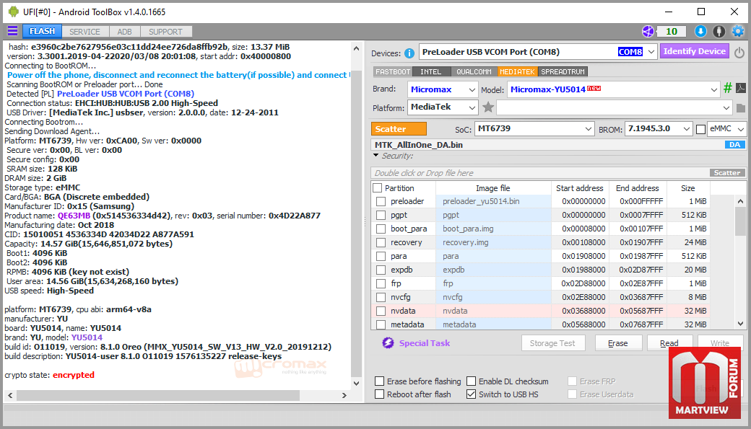
Task: Check the recovery partition checkbox
Action: [x=381, y=242]
